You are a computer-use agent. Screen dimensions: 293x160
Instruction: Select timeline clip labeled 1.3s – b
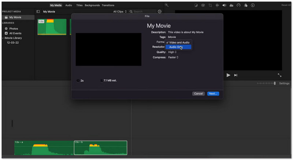coord(100,148)
